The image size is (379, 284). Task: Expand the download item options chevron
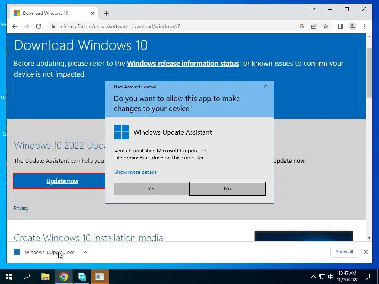(85, 252)
